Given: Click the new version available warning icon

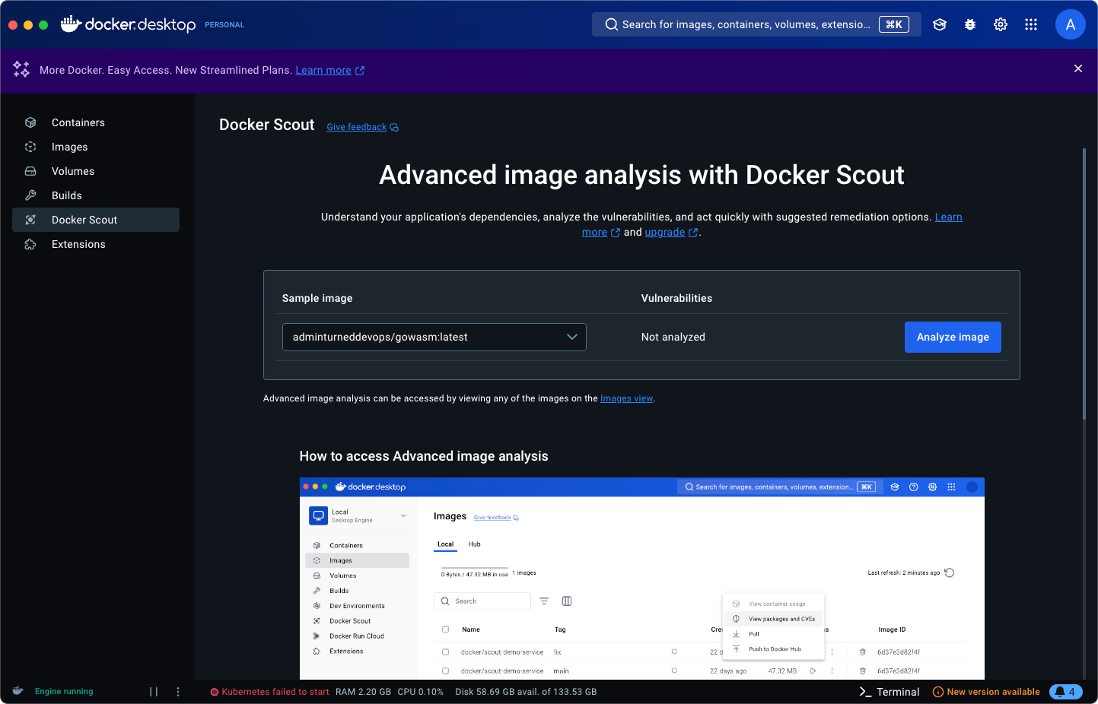Looking at the screenshot, I should [938, 692].
